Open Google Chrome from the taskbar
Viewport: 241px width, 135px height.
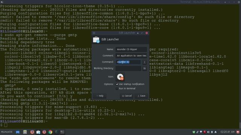click(50, 132)
